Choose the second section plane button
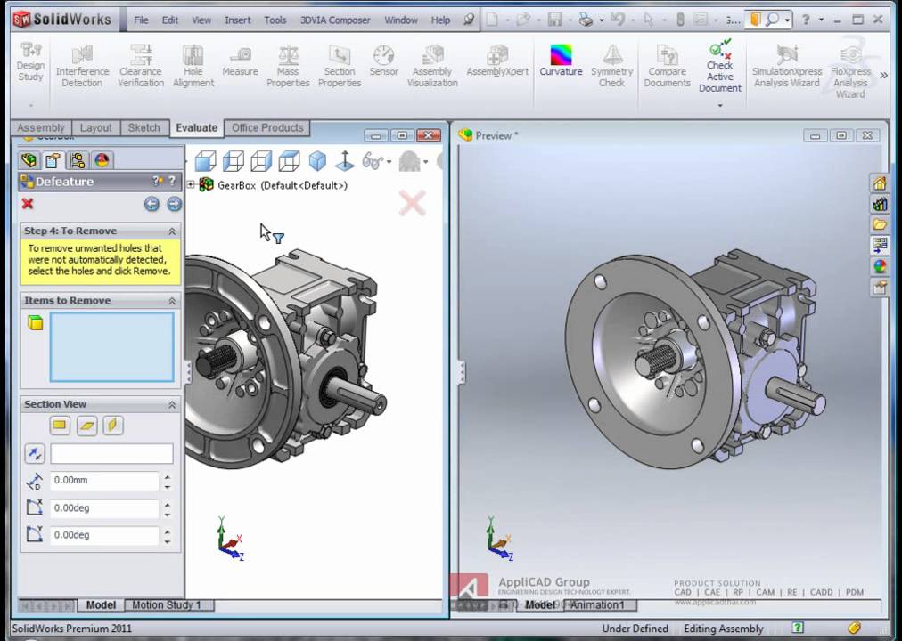The image size is (902, 641). pyautogui.click(x=86, y=426)
